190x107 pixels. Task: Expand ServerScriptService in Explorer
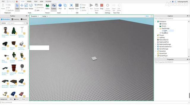pos(156,47)
